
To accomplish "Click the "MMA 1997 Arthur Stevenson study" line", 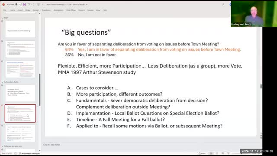I will click(97, 72).
